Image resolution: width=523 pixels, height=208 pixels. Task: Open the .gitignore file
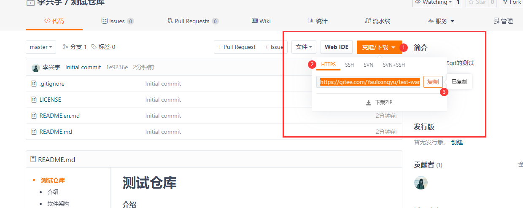click(52, 84)
